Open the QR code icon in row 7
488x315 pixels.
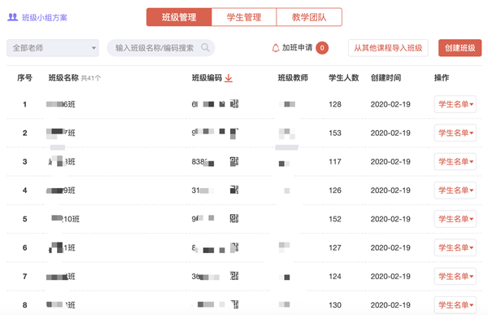tap(234, 276)
